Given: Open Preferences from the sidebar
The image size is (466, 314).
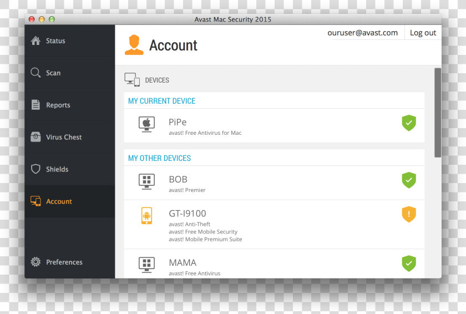Looking at the screenshot, I should (x=70, y=262).
